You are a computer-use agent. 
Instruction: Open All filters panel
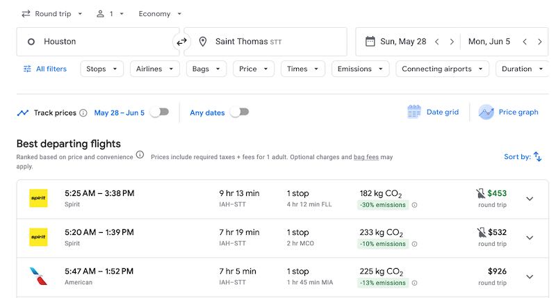tap(44, 69)
